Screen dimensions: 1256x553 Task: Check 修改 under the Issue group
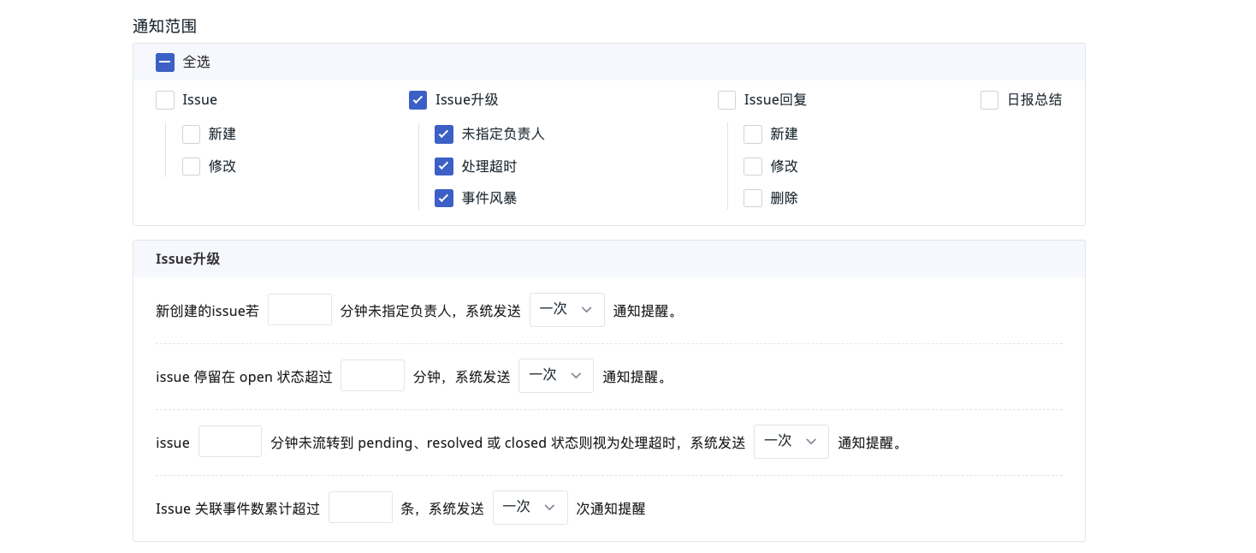[191, 167]
